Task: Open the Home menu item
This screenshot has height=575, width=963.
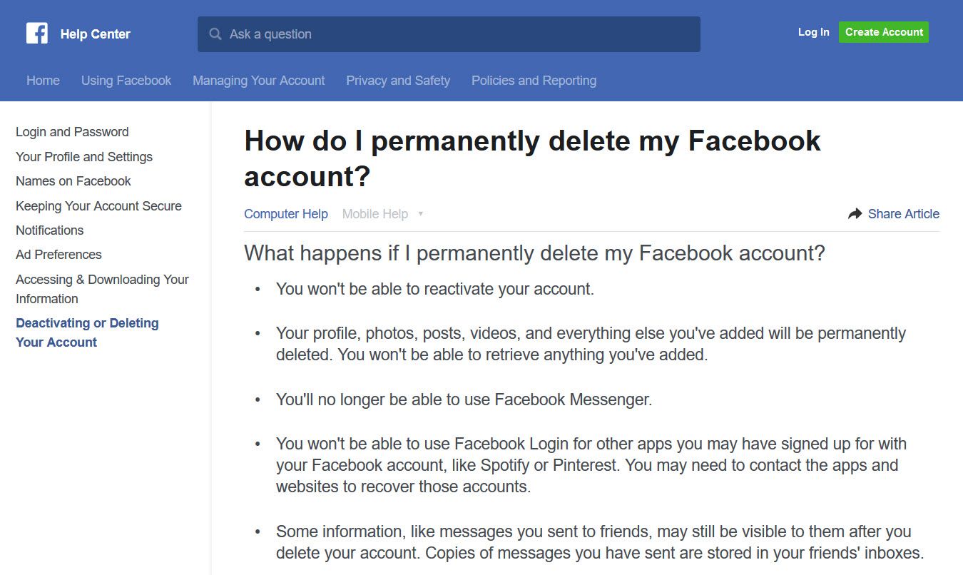Action: point(43,80)
